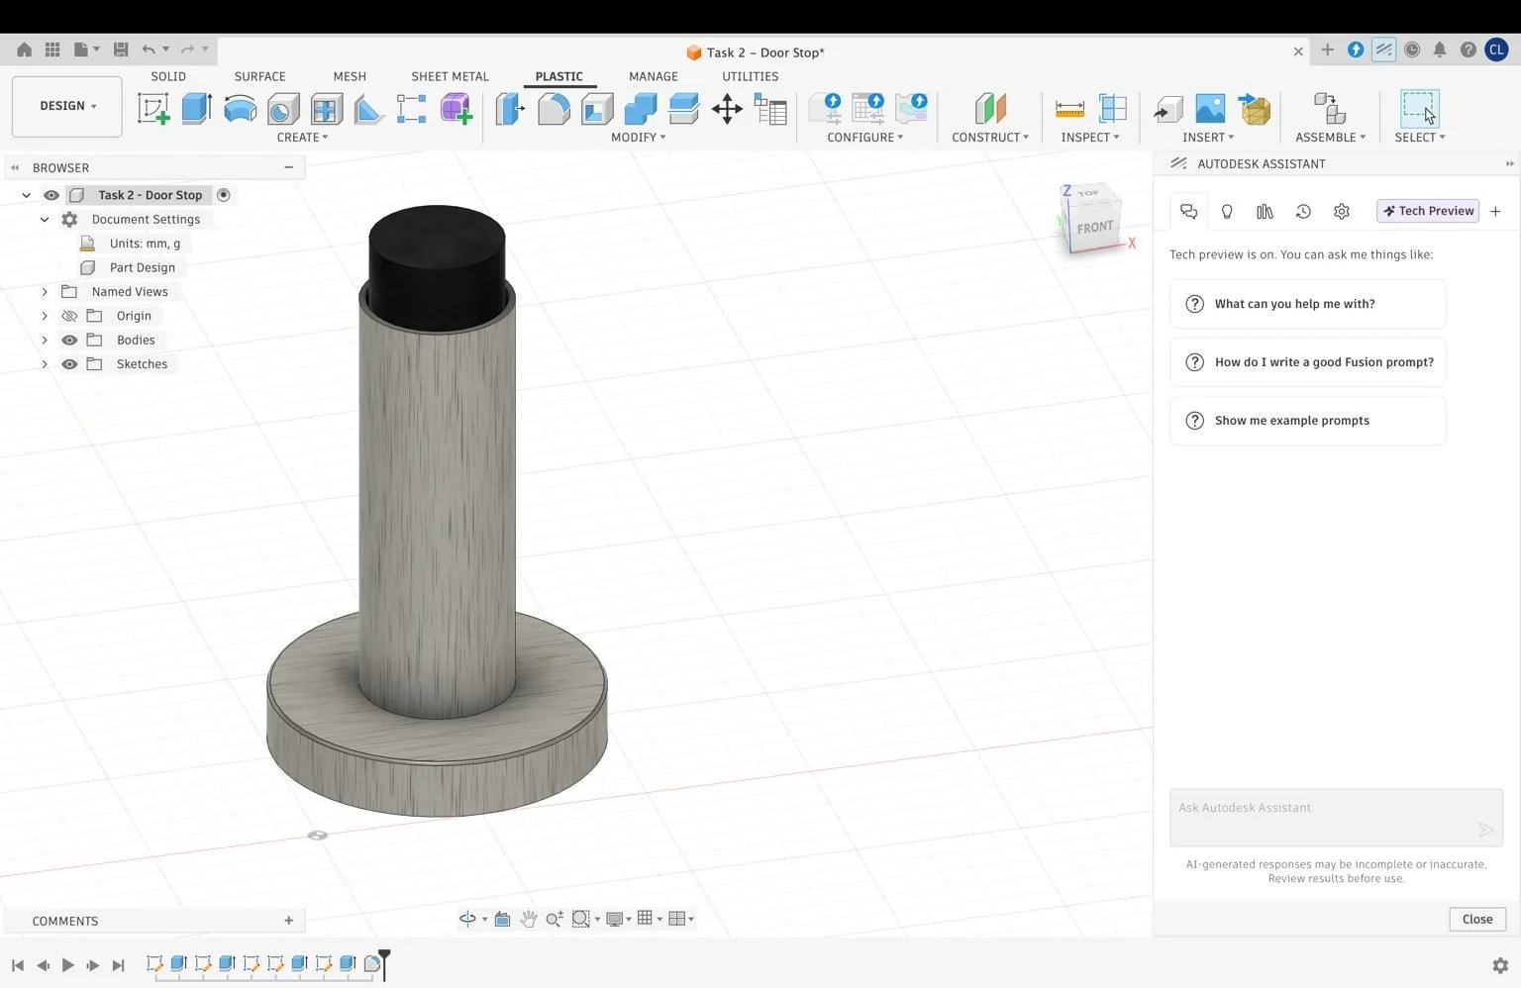1521x988 pixels.
Task: Switch to the MANAGE tab
Action: click(654, 76)
